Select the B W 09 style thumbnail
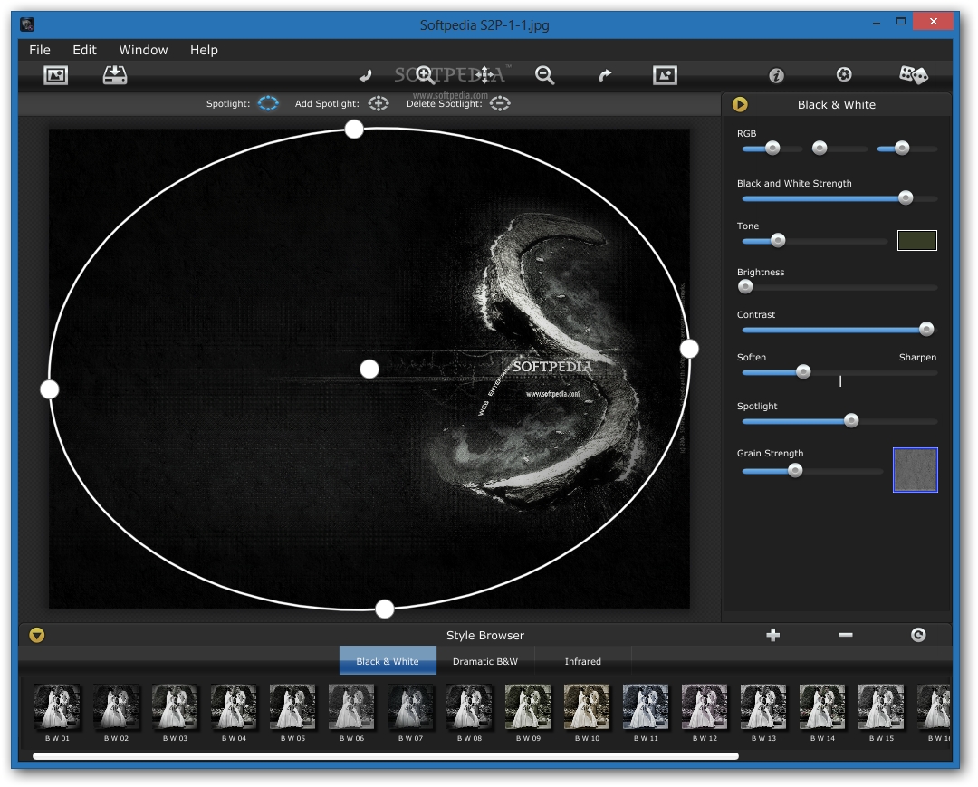 coord(528,706)
